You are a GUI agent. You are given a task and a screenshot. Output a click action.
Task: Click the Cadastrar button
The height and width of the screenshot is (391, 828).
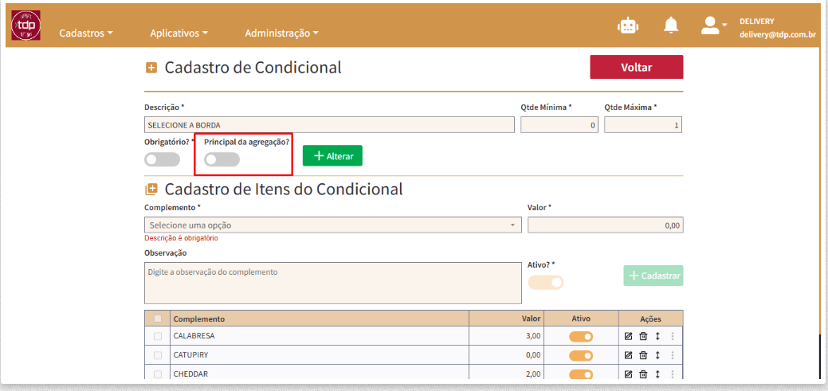pos(653,276)
